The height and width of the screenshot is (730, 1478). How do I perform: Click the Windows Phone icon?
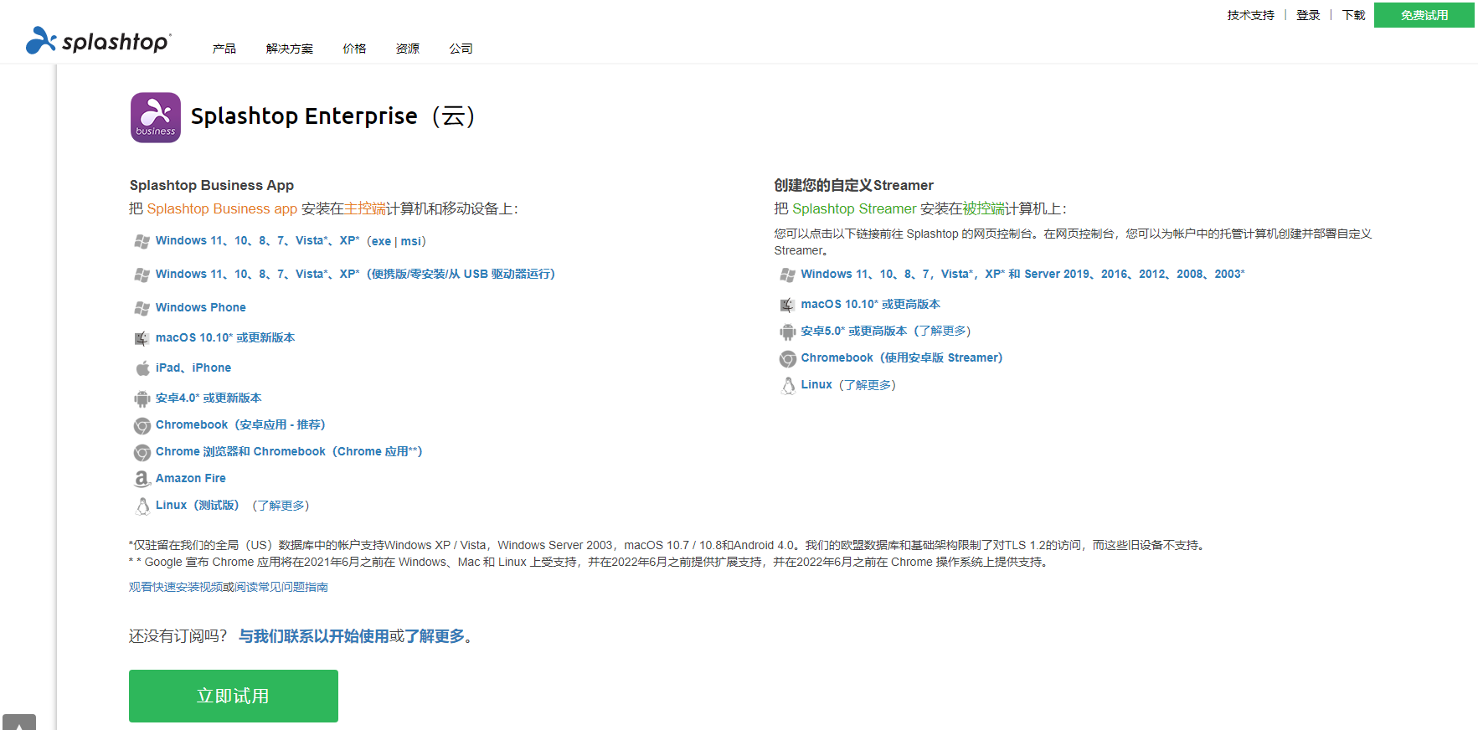(x=142, y=308)
